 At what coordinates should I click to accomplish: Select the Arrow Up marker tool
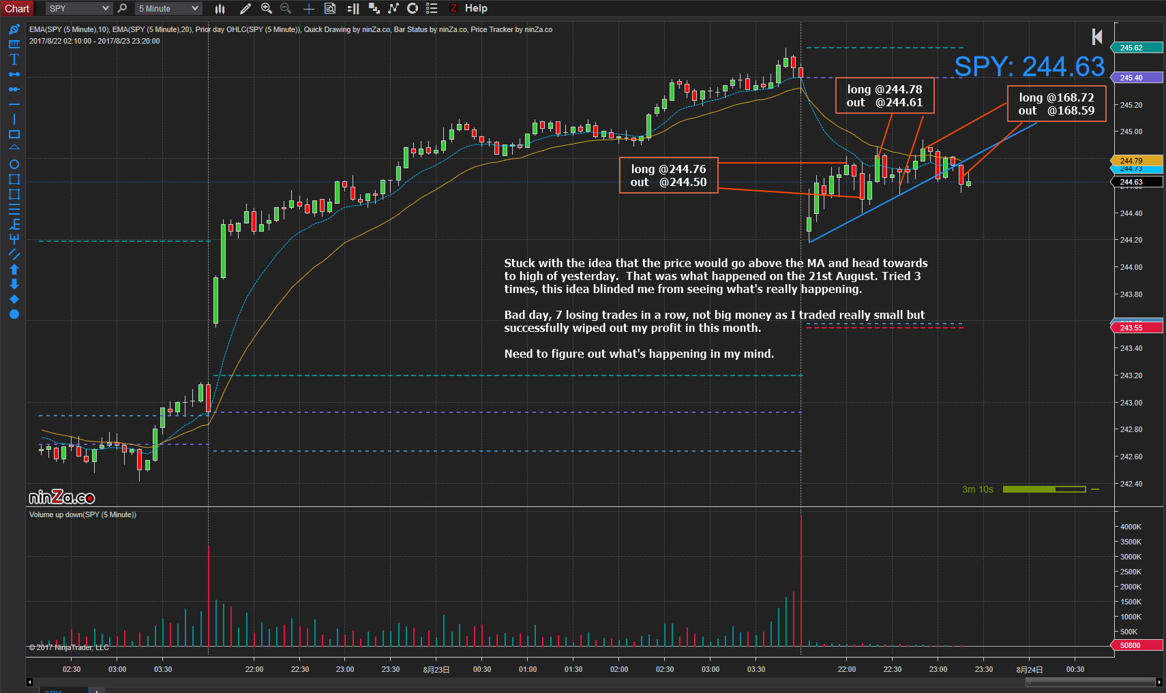point(14,269)
